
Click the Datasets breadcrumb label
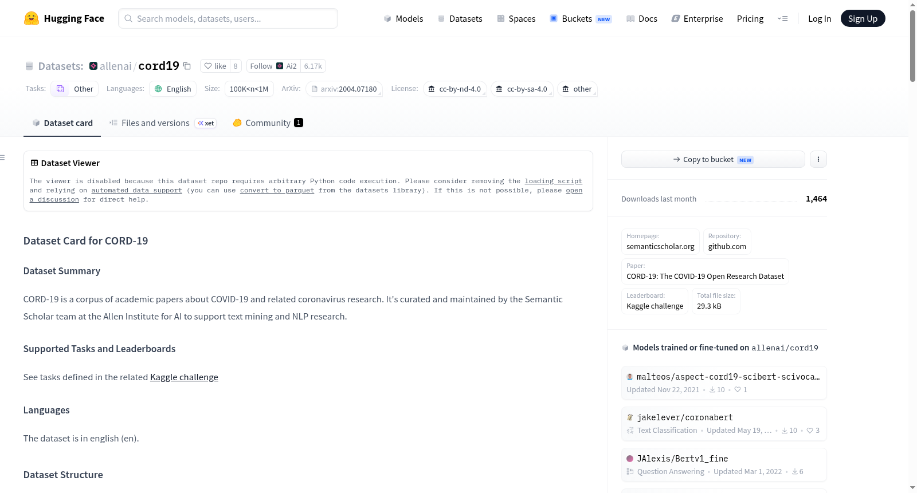pyautogui.click(x=61, y=66)
